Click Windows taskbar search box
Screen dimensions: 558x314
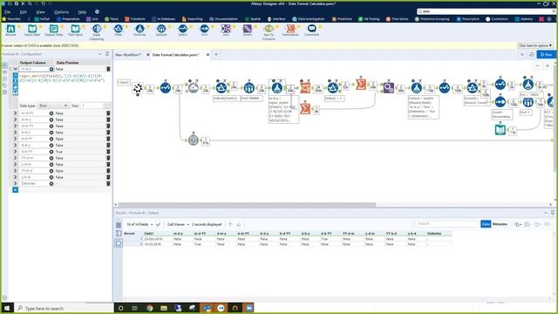64,308
